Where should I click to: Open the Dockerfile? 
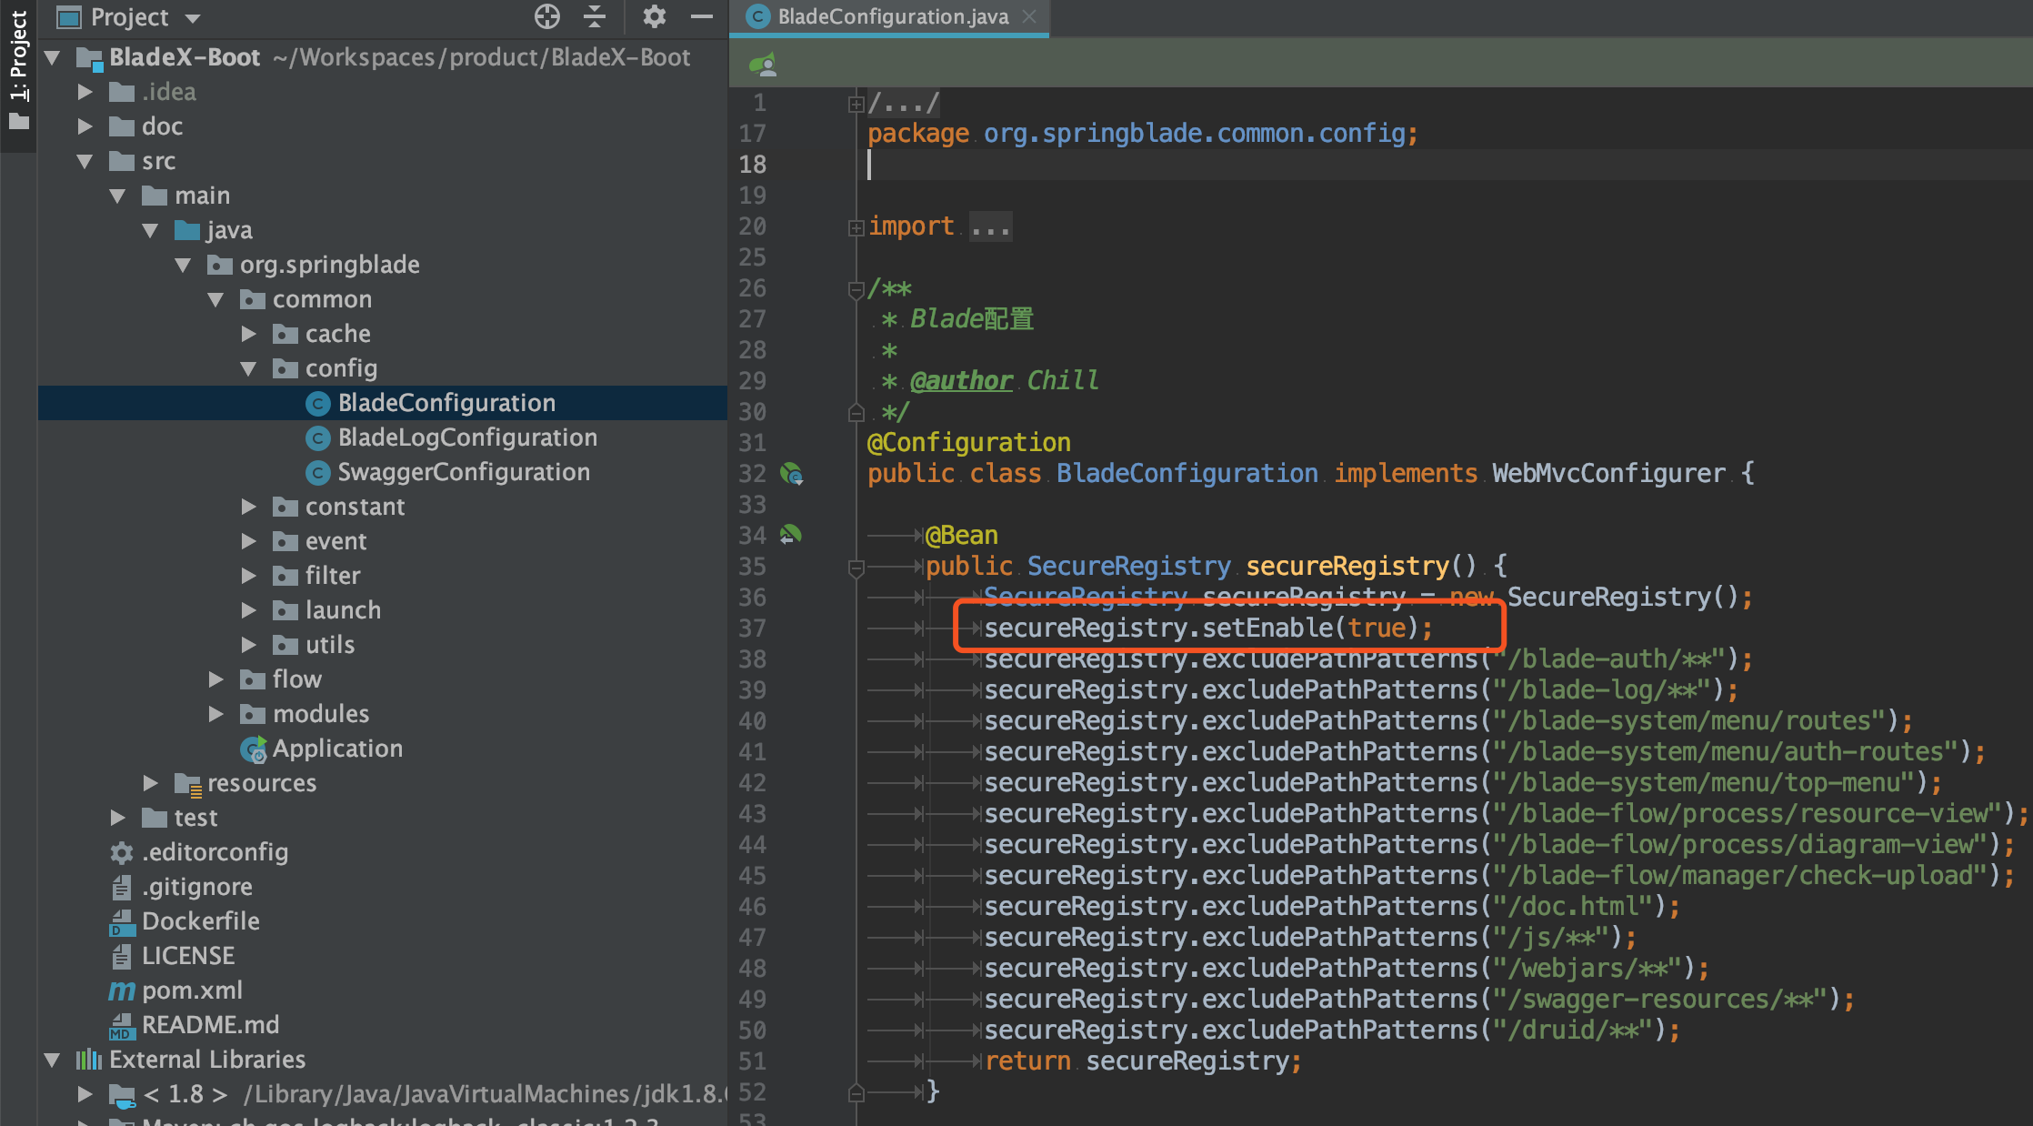point(201,921)
